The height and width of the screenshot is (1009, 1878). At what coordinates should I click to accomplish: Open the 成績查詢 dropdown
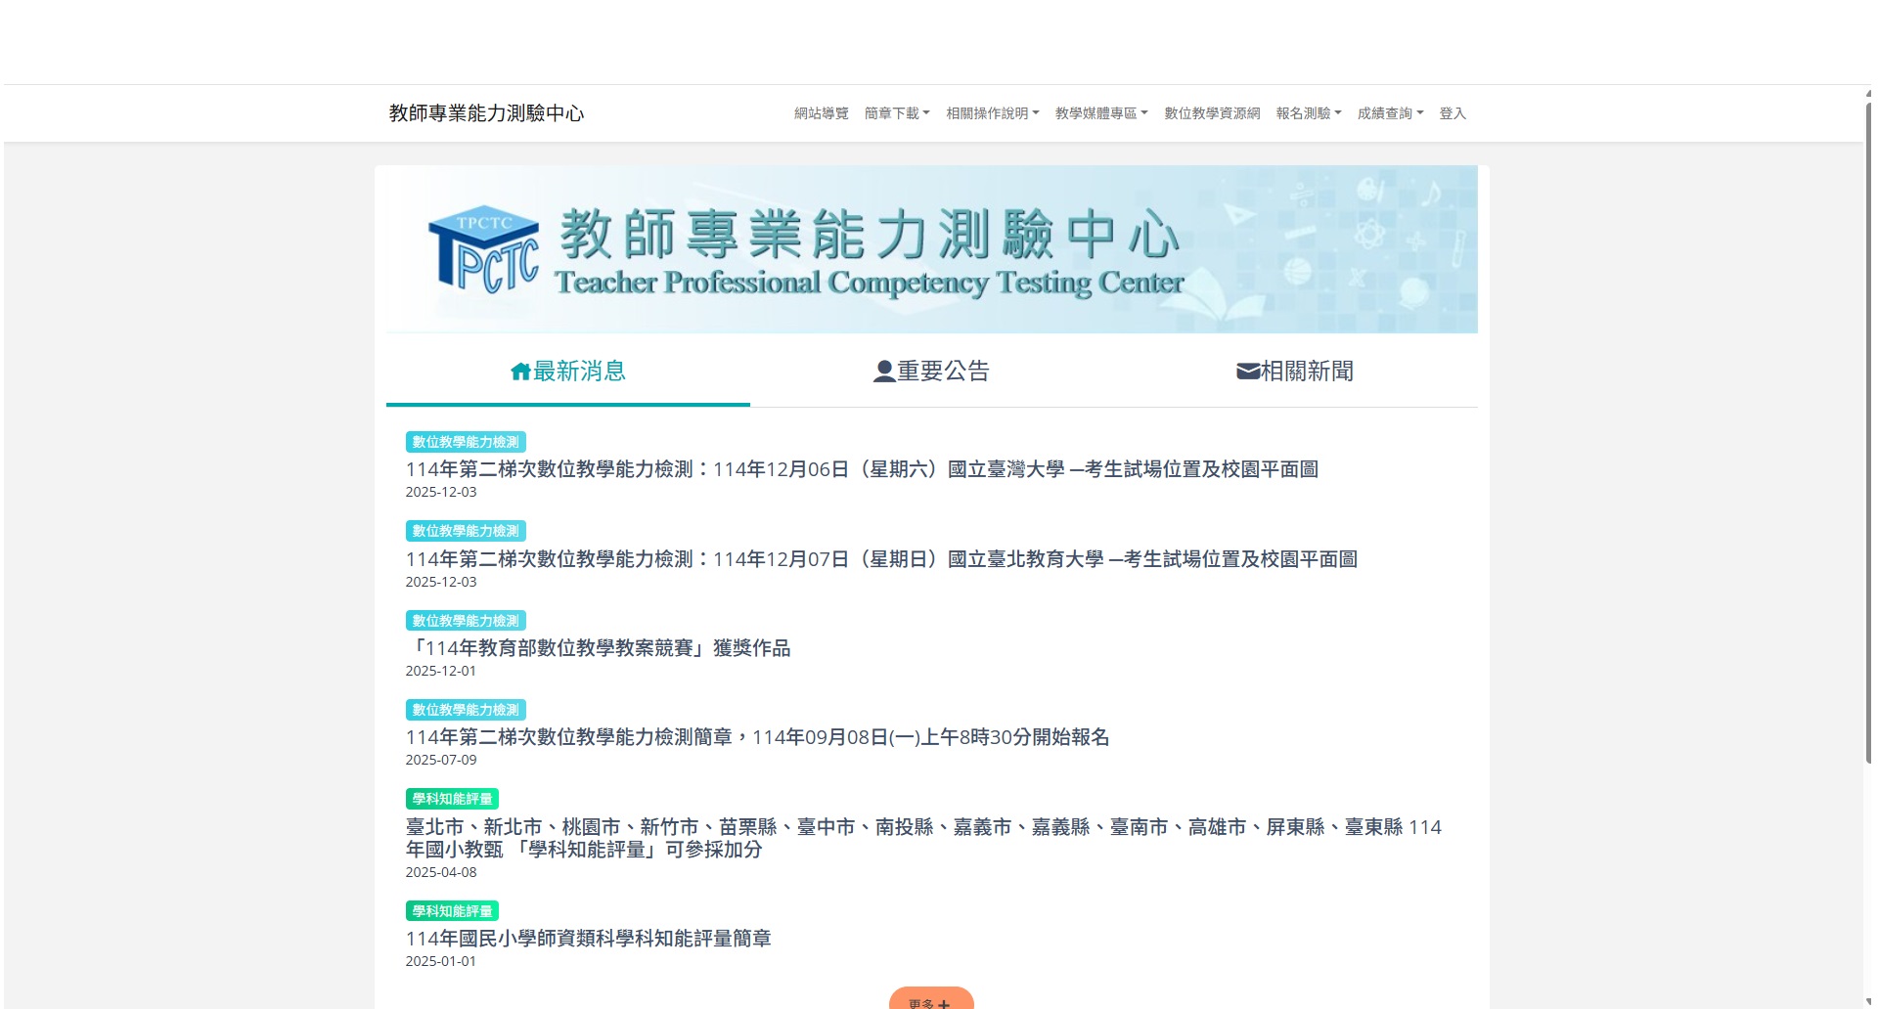tap(1391, 112)
